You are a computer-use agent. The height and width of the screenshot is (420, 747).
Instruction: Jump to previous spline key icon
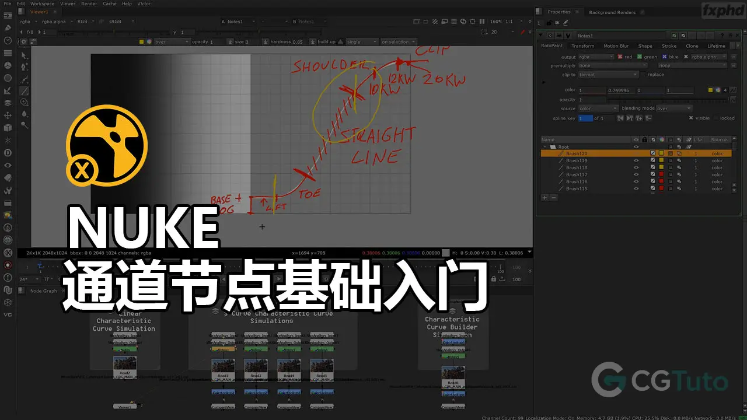pos(621,118)
